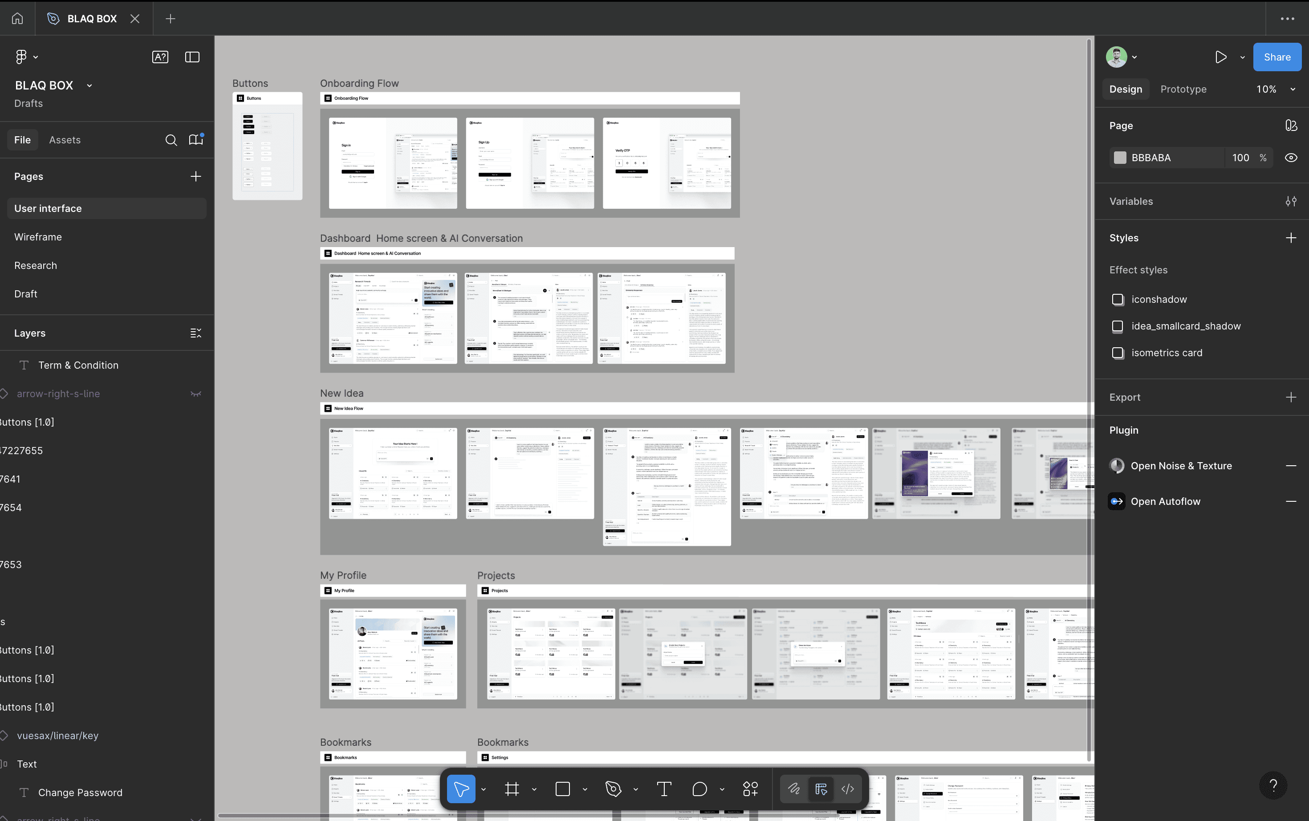This screenshot has height=821, width=1309.
Task: Toggle hidden arrow-right-s-line layer visibility
Action: pyautogui.click(x=196, y=394)
